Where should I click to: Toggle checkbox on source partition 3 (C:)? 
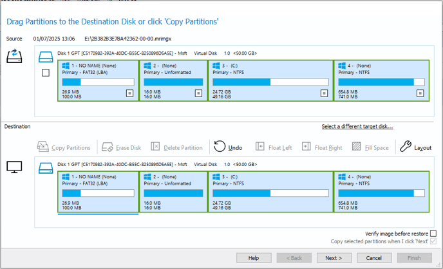point(324,93)
